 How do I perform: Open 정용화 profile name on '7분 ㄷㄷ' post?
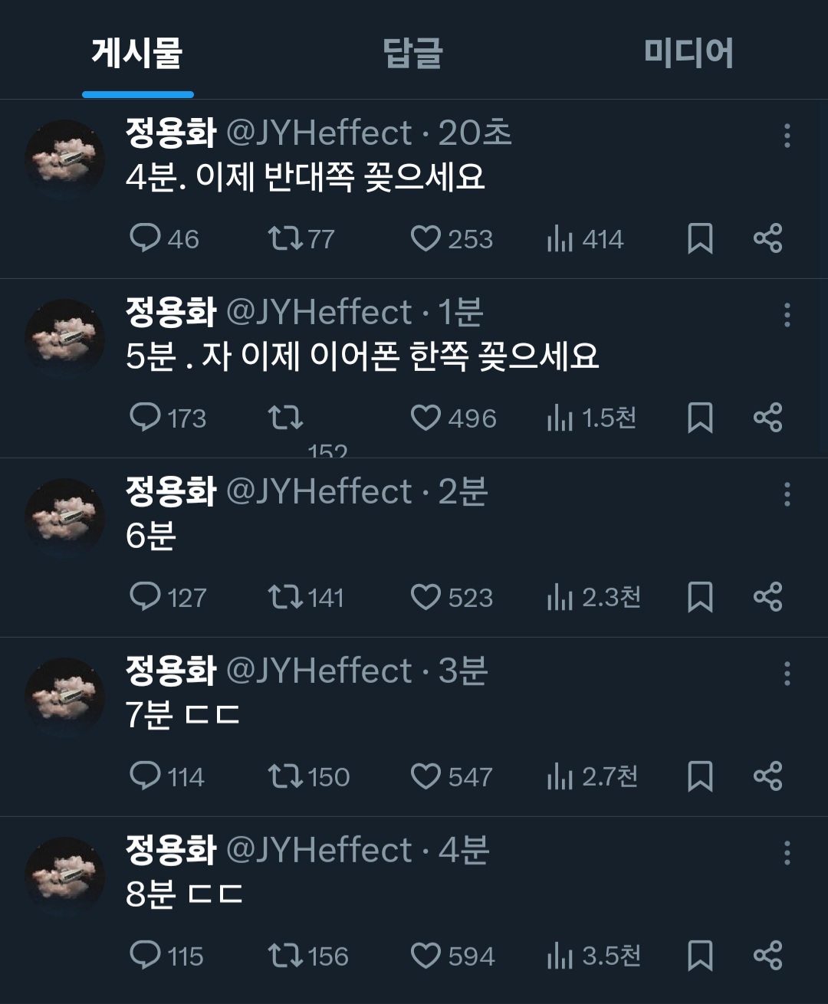pyautogui.click(x=171, y=671)
